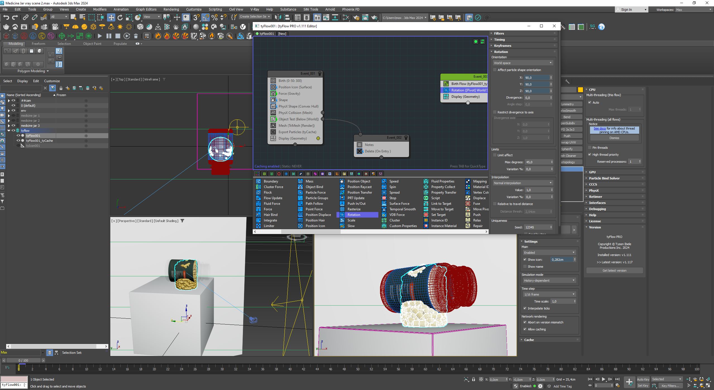Toggle the Limit affect checkbox
Screen dimensions: 714x390
495,155
